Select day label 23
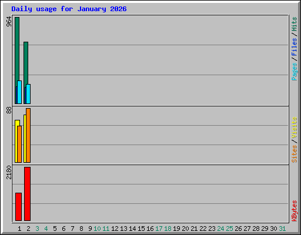Screen dimensions: 301x235 [x=212, y=229]
